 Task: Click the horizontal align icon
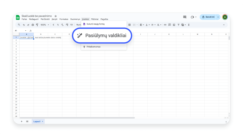click(141, 25)
